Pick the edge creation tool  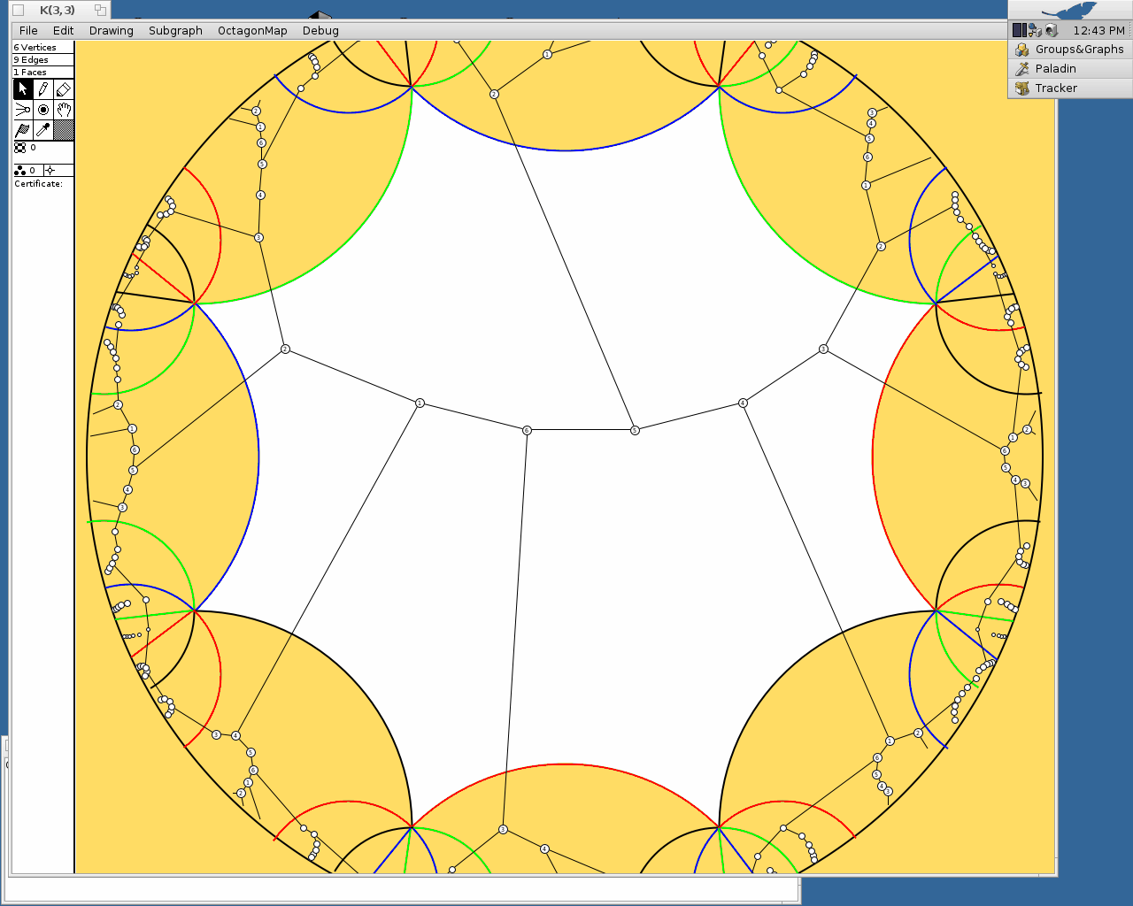[23, 110]
